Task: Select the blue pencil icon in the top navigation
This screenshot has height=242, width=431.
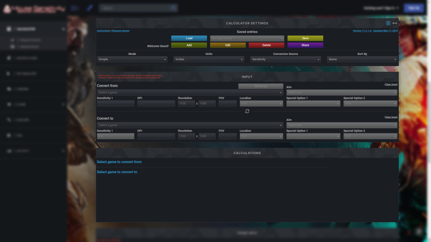Action: 89,7
